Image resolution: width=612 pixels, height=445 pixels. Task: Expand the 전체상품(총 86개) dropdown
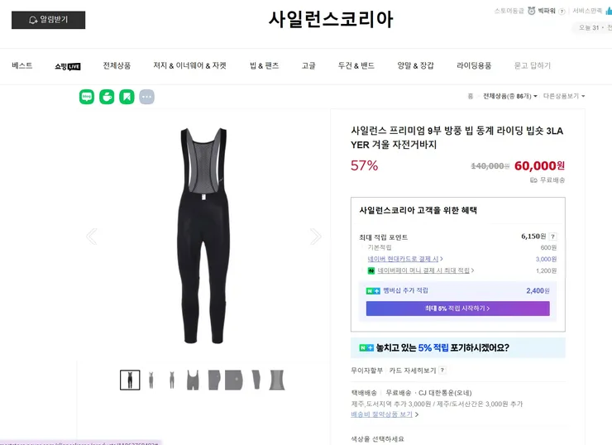(x=510, y=96)
